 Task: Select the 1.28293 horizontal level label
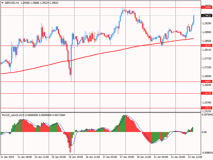tap(207, 46)
